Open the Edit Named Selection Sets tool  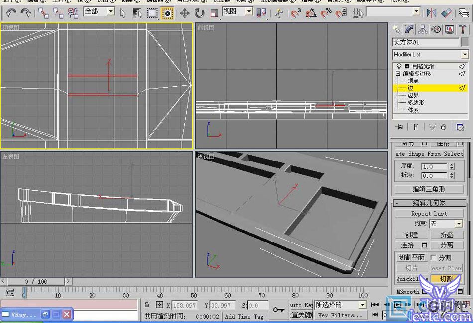(358, 13)
